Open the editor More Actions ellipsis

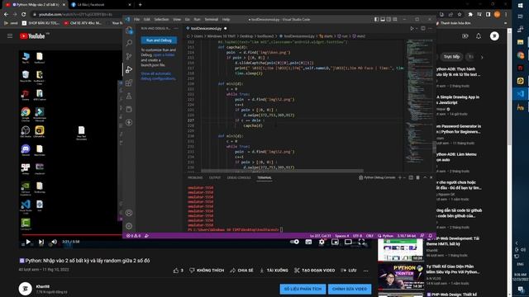click(430, 29)
